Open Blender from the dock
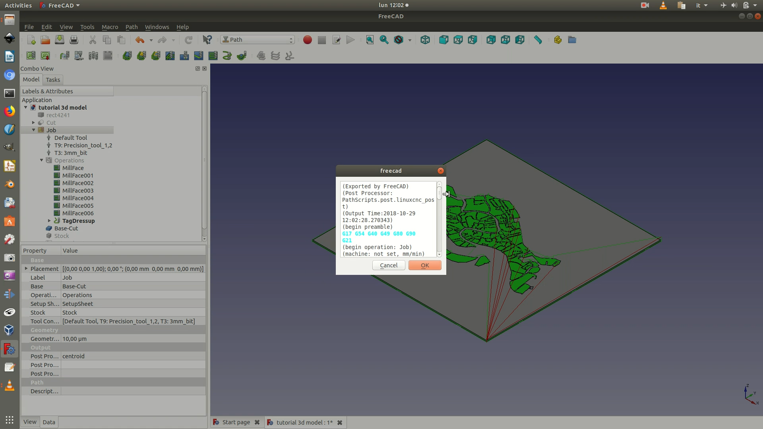 click(10, 184)
